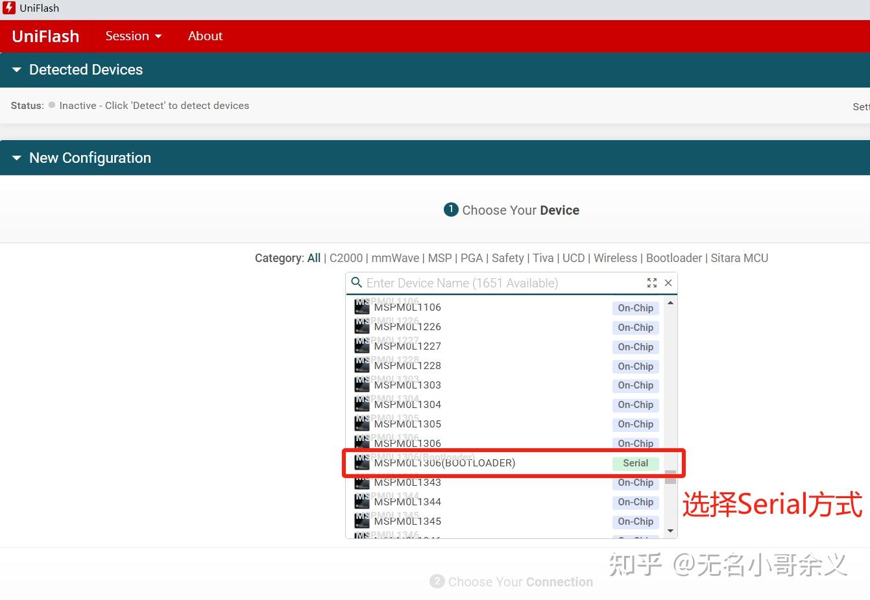Open the fullscreen expand icon in search bar
Image resolution: width=870 pixels, height=600 pixels.
pos(651,283)
